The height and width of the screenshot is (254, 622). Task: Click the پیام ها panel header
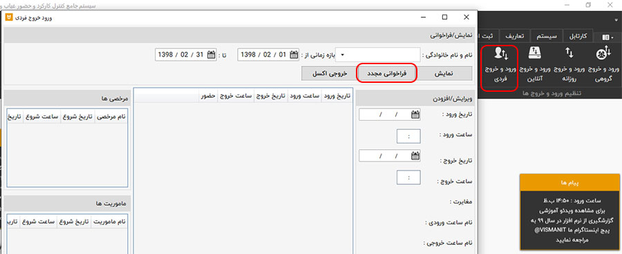click(x=570, y=183)
